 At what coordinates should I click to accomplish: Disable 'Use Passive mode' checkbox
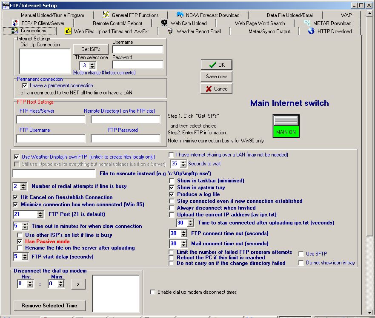coord(20,241)
